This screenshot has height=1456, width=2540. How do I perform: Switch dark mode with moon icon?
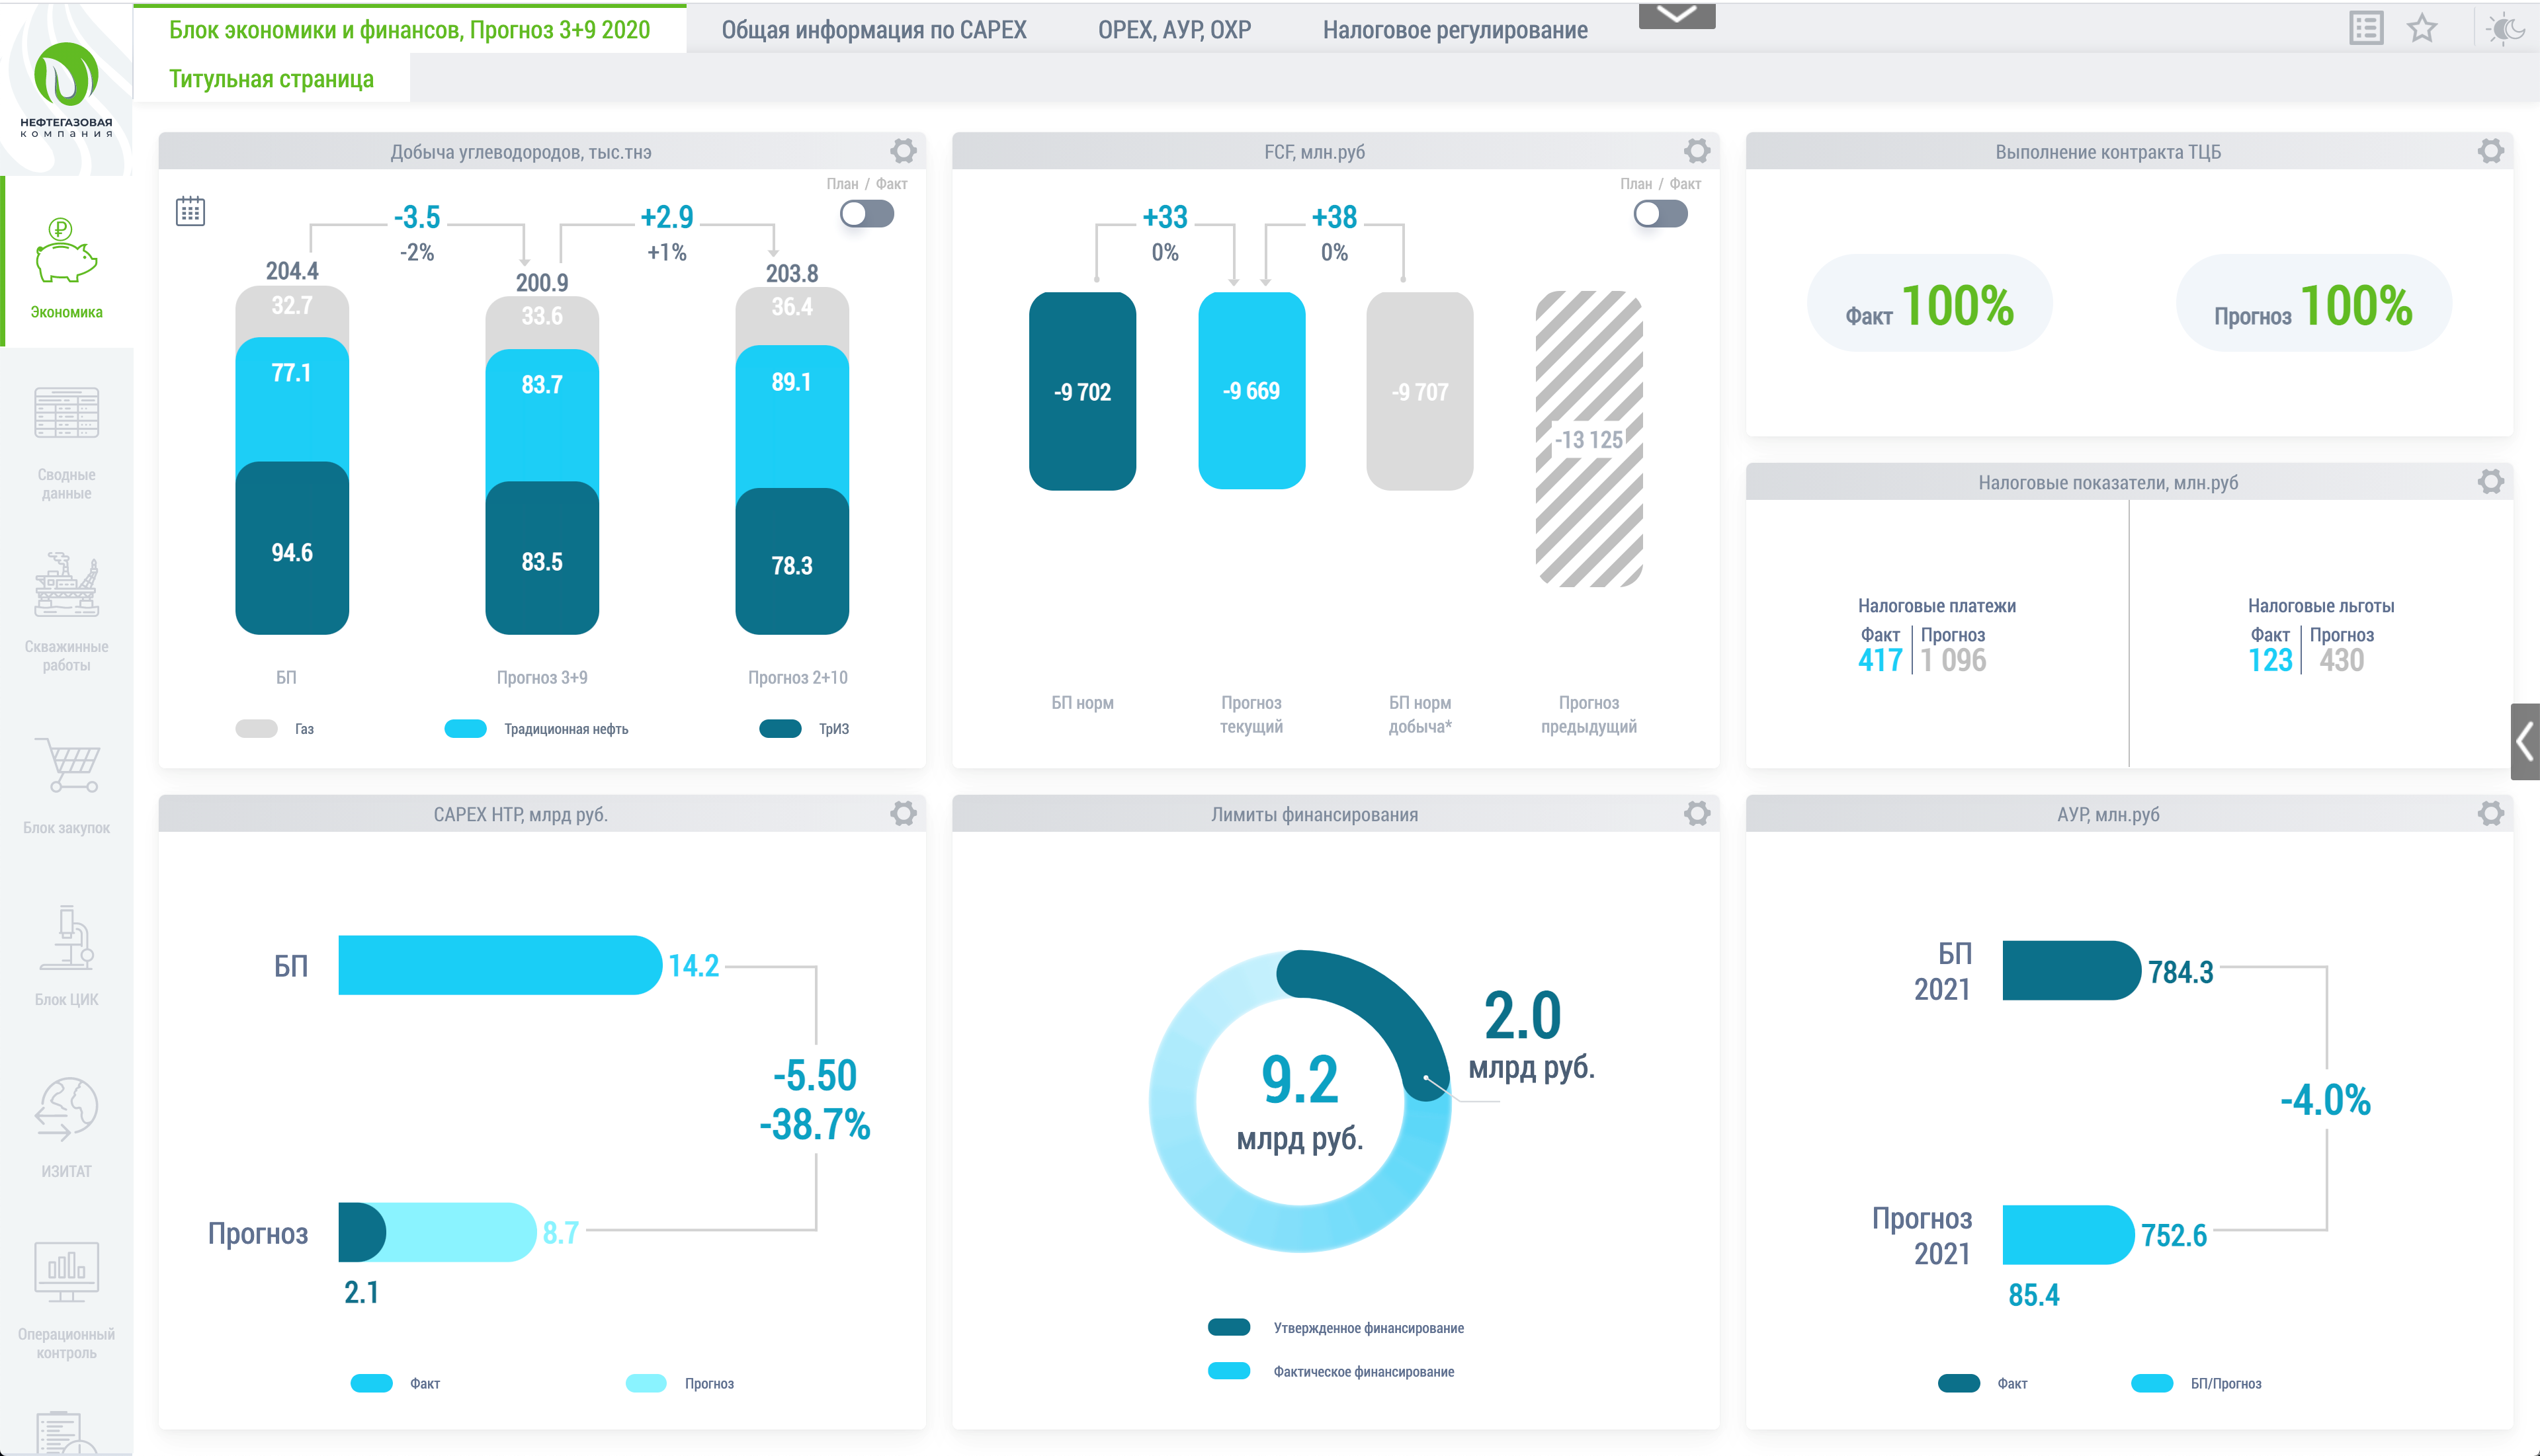(2506, 28)
